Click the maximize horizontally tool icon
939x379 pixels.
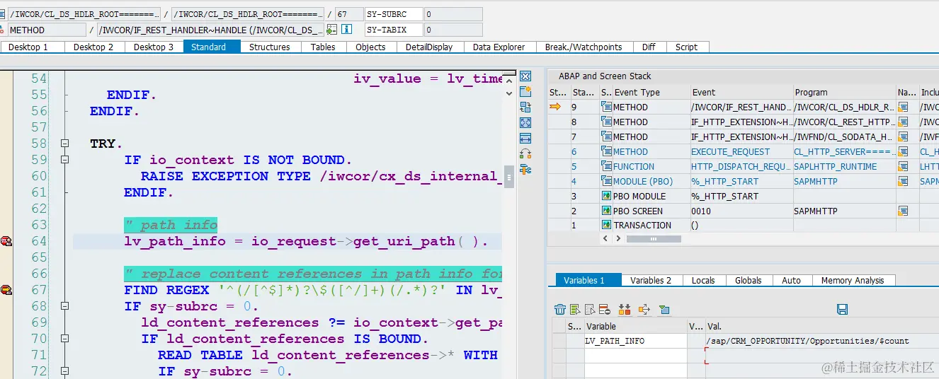(x=525, y=139)
